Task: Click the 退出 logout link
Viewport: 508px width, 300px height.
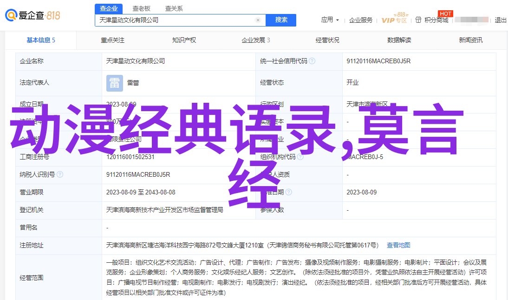Action: pos(501,20)
